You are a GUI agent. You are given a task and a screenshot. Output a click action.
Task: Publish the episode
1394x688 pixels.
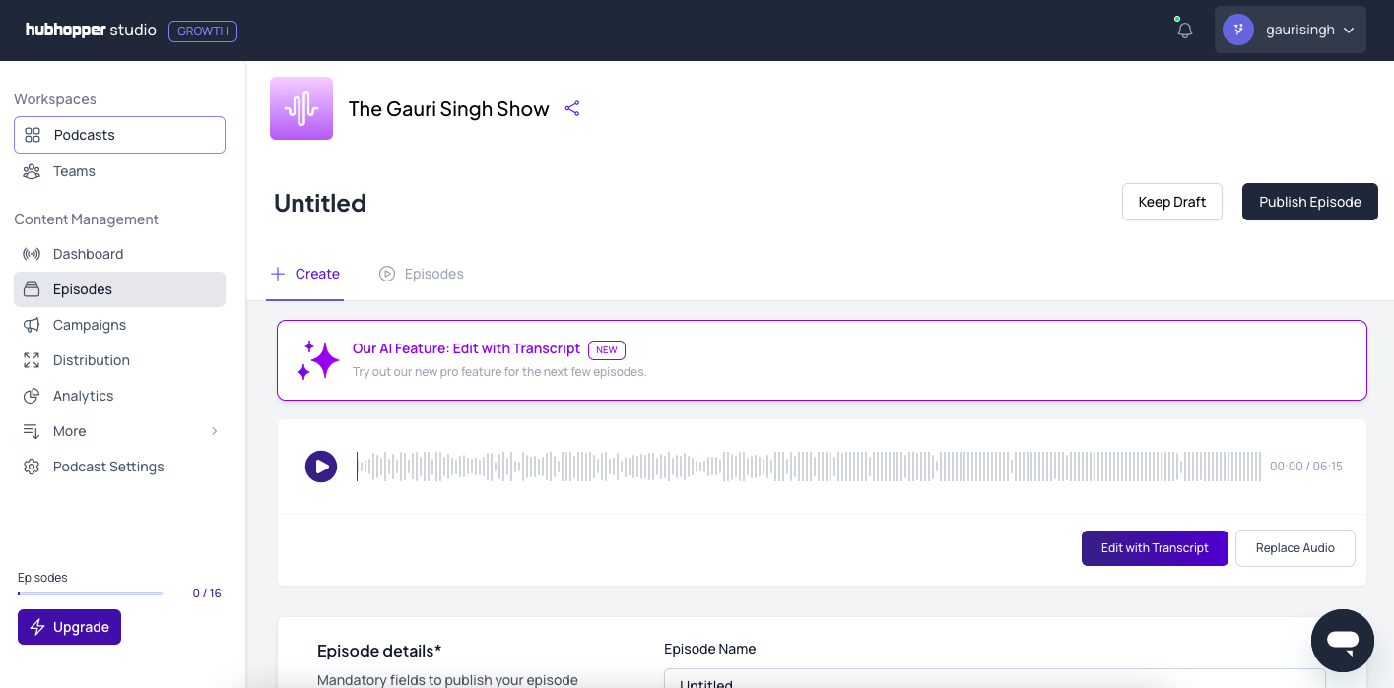1309,201
